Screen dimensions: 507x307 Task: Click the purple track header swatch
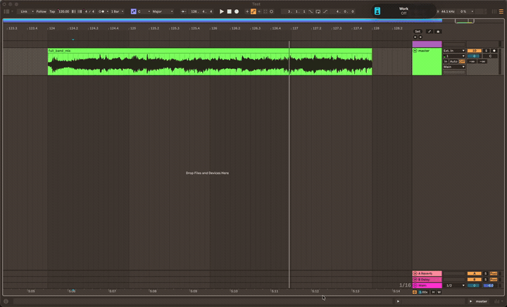coord(427,44)
